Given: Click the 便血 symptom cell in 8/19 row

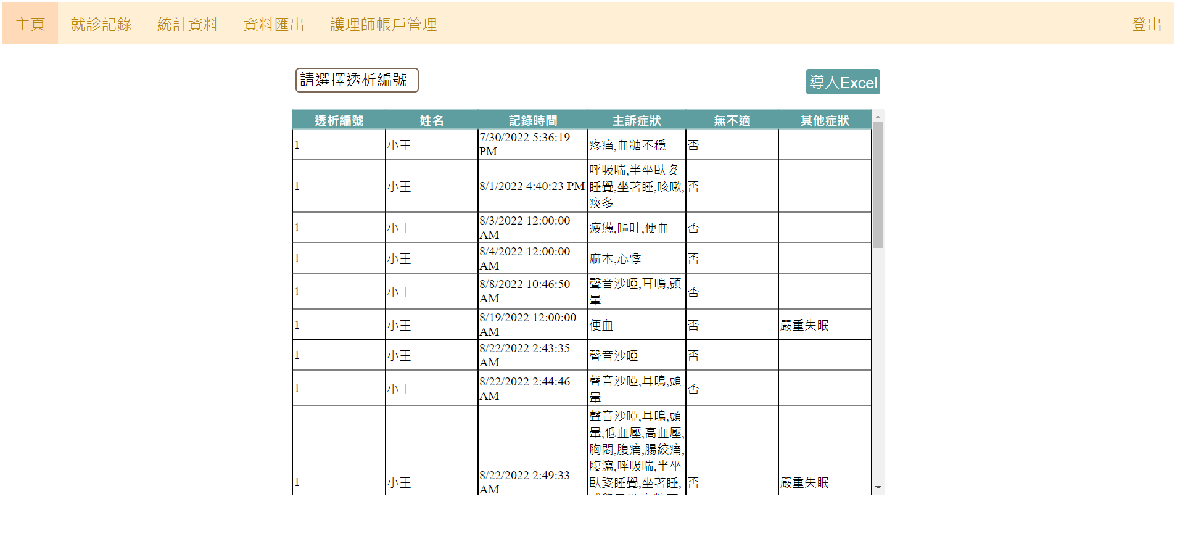Looking at the screenshot, I should coord(637,325).
